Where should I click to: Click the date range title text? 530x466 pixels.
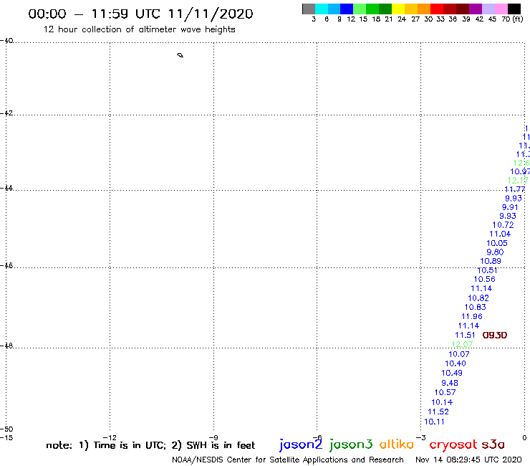140,14
